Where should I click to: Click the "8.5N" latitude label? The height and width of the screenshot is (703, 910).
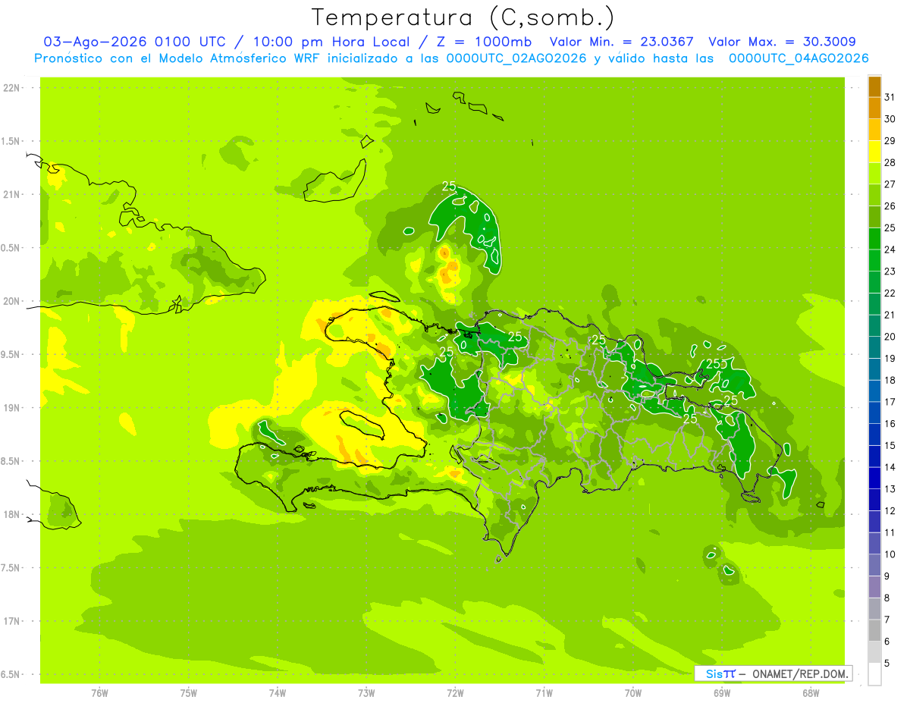click(11, 461)
